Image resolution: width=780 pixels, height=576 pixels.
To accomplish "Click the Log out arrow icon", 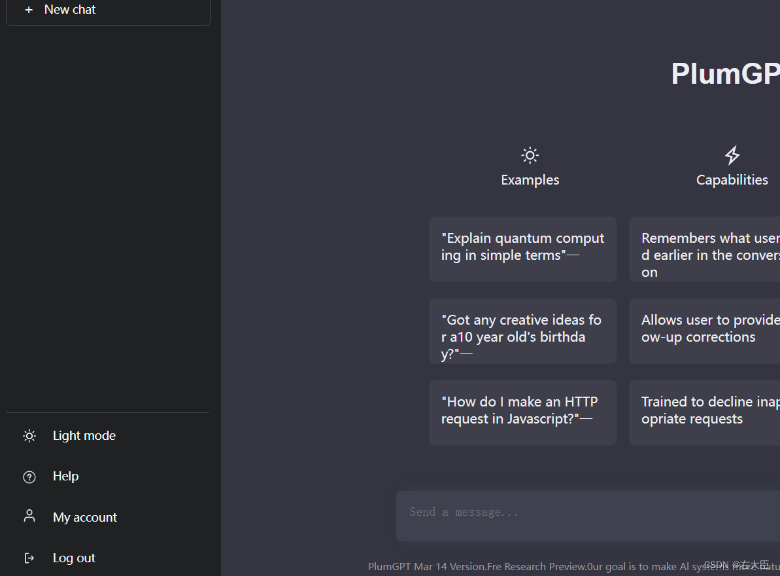I will point(29,558).
